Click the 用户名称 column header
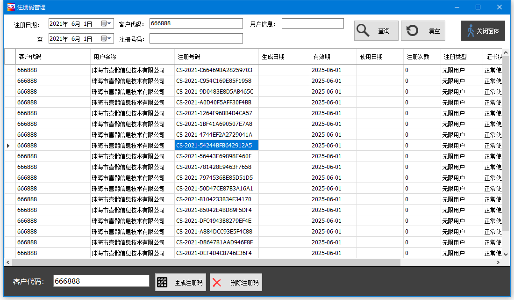 (x=132, y=57)
